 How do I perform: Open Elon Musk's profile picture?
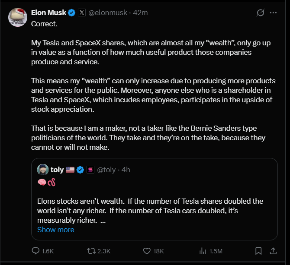point(17,16)
